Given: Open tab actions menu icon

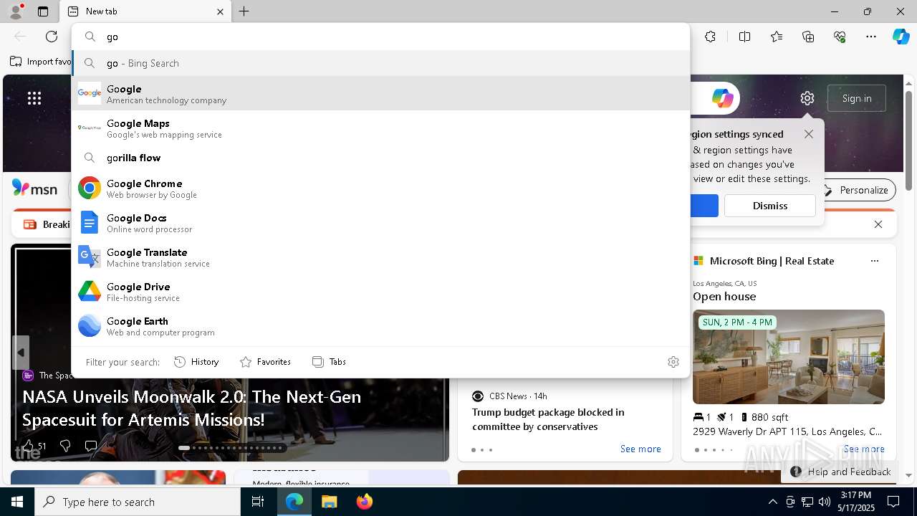Looking at the screenshot, I should pyautogui.click(x=43, y=11).
